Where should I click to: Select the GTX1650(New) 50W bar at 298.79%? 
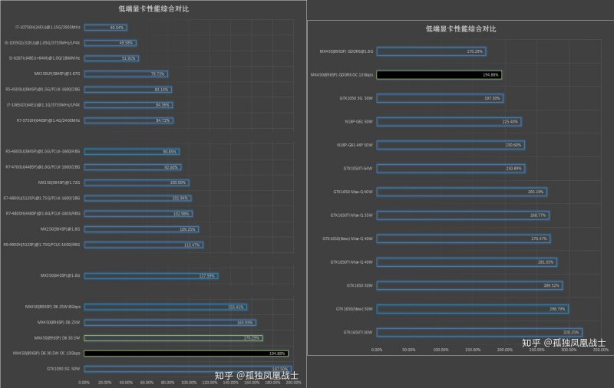click(x=473, y=309)
